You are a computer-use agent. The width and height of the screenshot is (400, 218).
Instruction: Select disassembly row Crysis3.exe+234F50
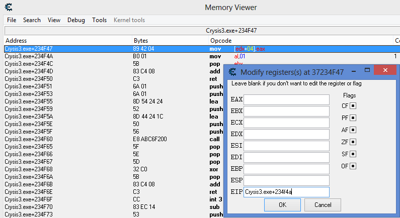pyautogui.click(x=114, y=79)
